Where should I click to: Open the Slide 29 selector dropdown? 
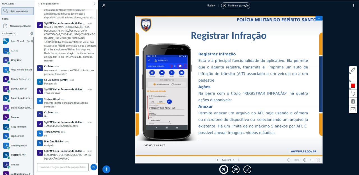click(228, 160)
